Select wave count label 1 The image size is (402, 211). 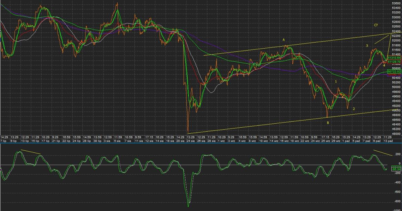click(x=336, y=81)
